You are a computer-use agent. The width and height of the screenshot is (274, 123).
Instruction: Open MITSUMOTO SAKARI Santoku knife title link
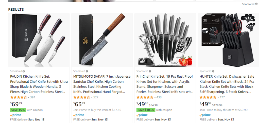tap(102, 84)
